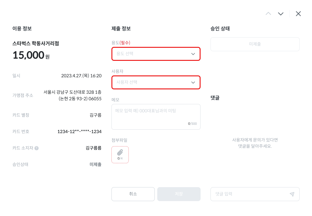Click the paperclip attachment icon
Screen dimensions: 312x216
click(x=120, y=152)
